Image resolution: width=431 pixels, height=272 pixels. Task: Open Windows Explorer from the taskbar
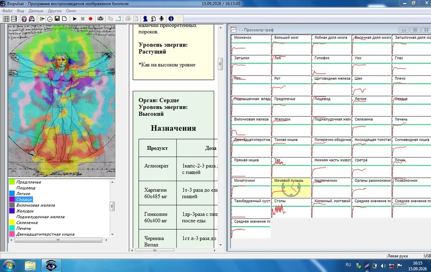pyautogui.click(x=30, y=266)
